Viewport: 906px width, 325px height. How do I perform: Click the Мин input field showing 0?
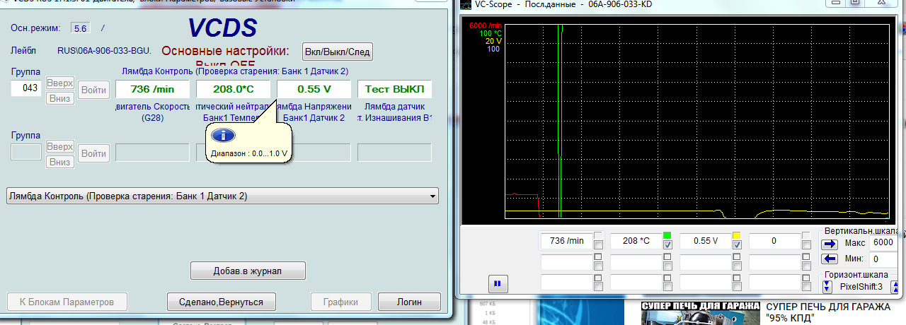[x=883, y=259]
